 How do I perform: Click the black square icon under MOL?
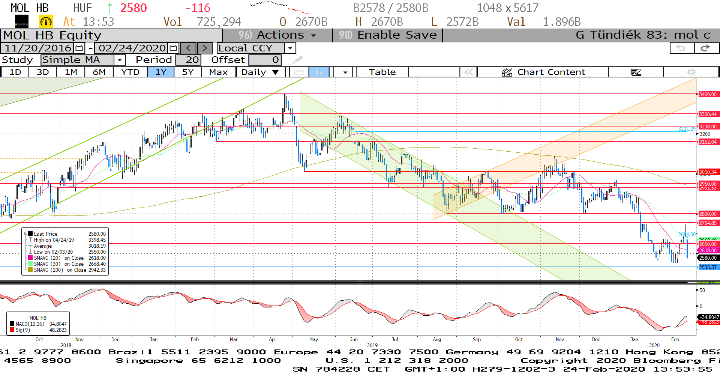[21, 22]
